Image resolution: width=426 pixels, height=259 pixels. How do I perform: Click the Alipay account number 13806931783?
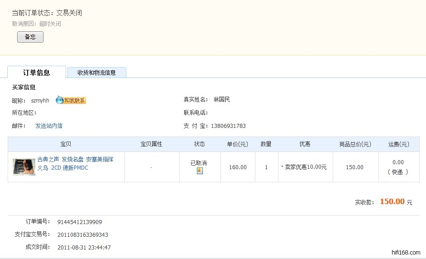(x=228, y=126)
